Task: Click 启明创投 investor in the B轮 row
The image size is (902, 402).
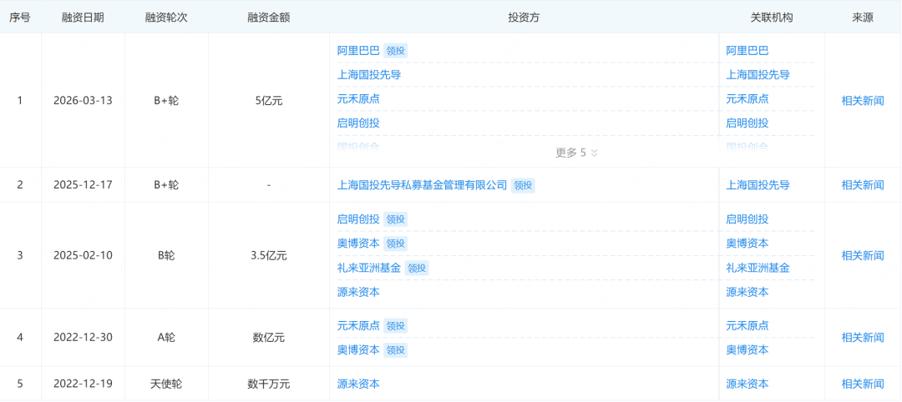Action: pyautogui.click(x=358, y=219)
